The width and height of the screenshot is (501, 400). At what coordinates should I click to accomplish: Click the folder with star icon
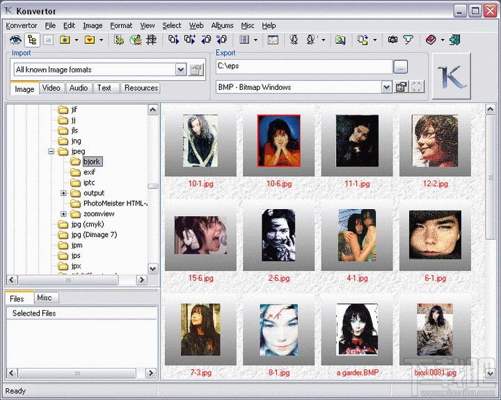pyautogui.click(x=65, y=40)
